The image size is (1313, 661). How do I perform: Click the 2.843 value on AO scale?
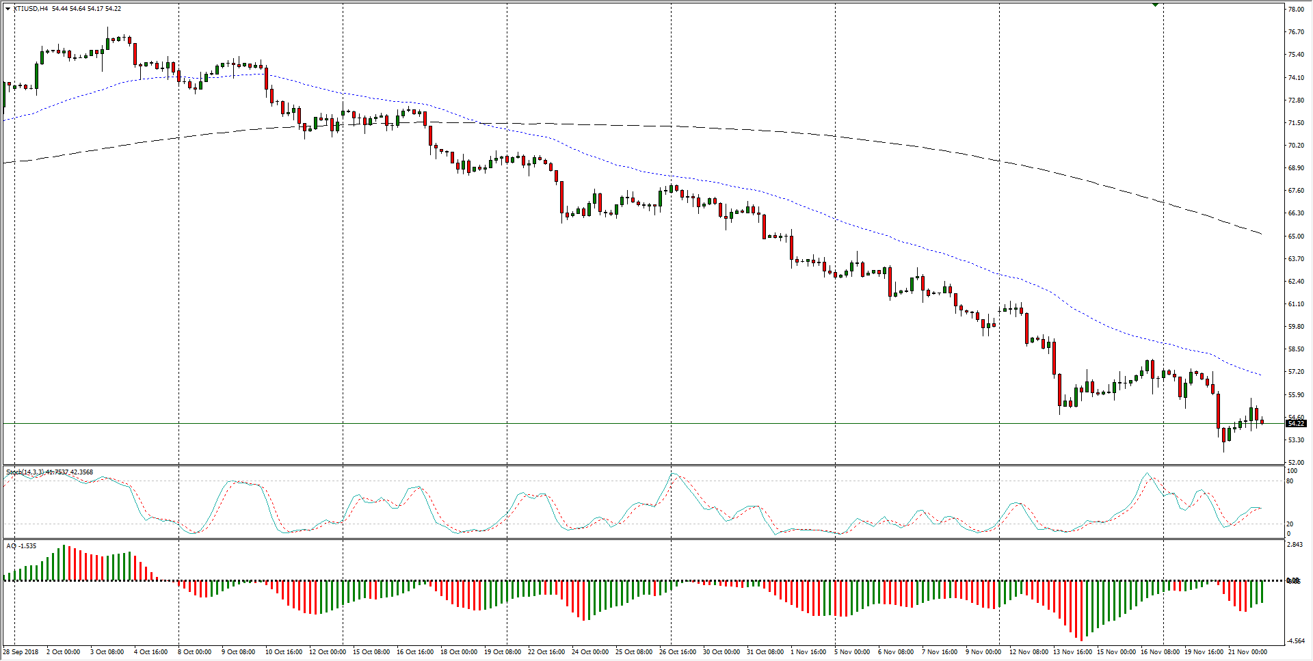1295,545
